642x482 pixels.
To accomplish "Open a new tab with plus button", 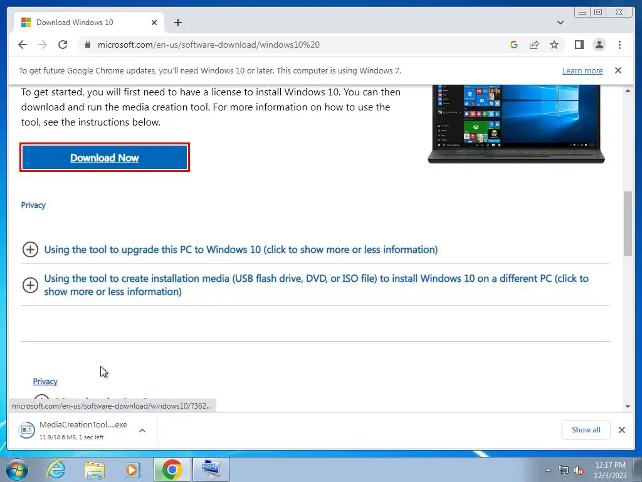I will (x=177, y=23).
